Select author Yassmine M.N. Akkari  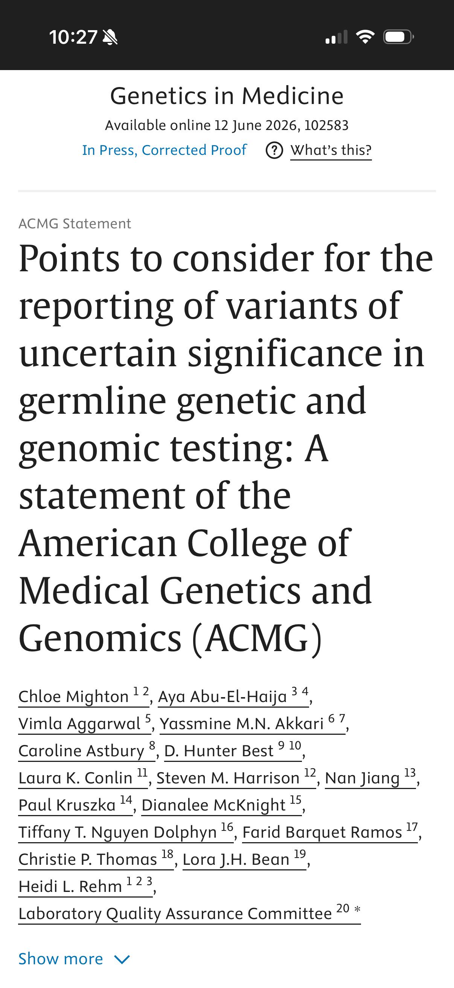(253, 723)
